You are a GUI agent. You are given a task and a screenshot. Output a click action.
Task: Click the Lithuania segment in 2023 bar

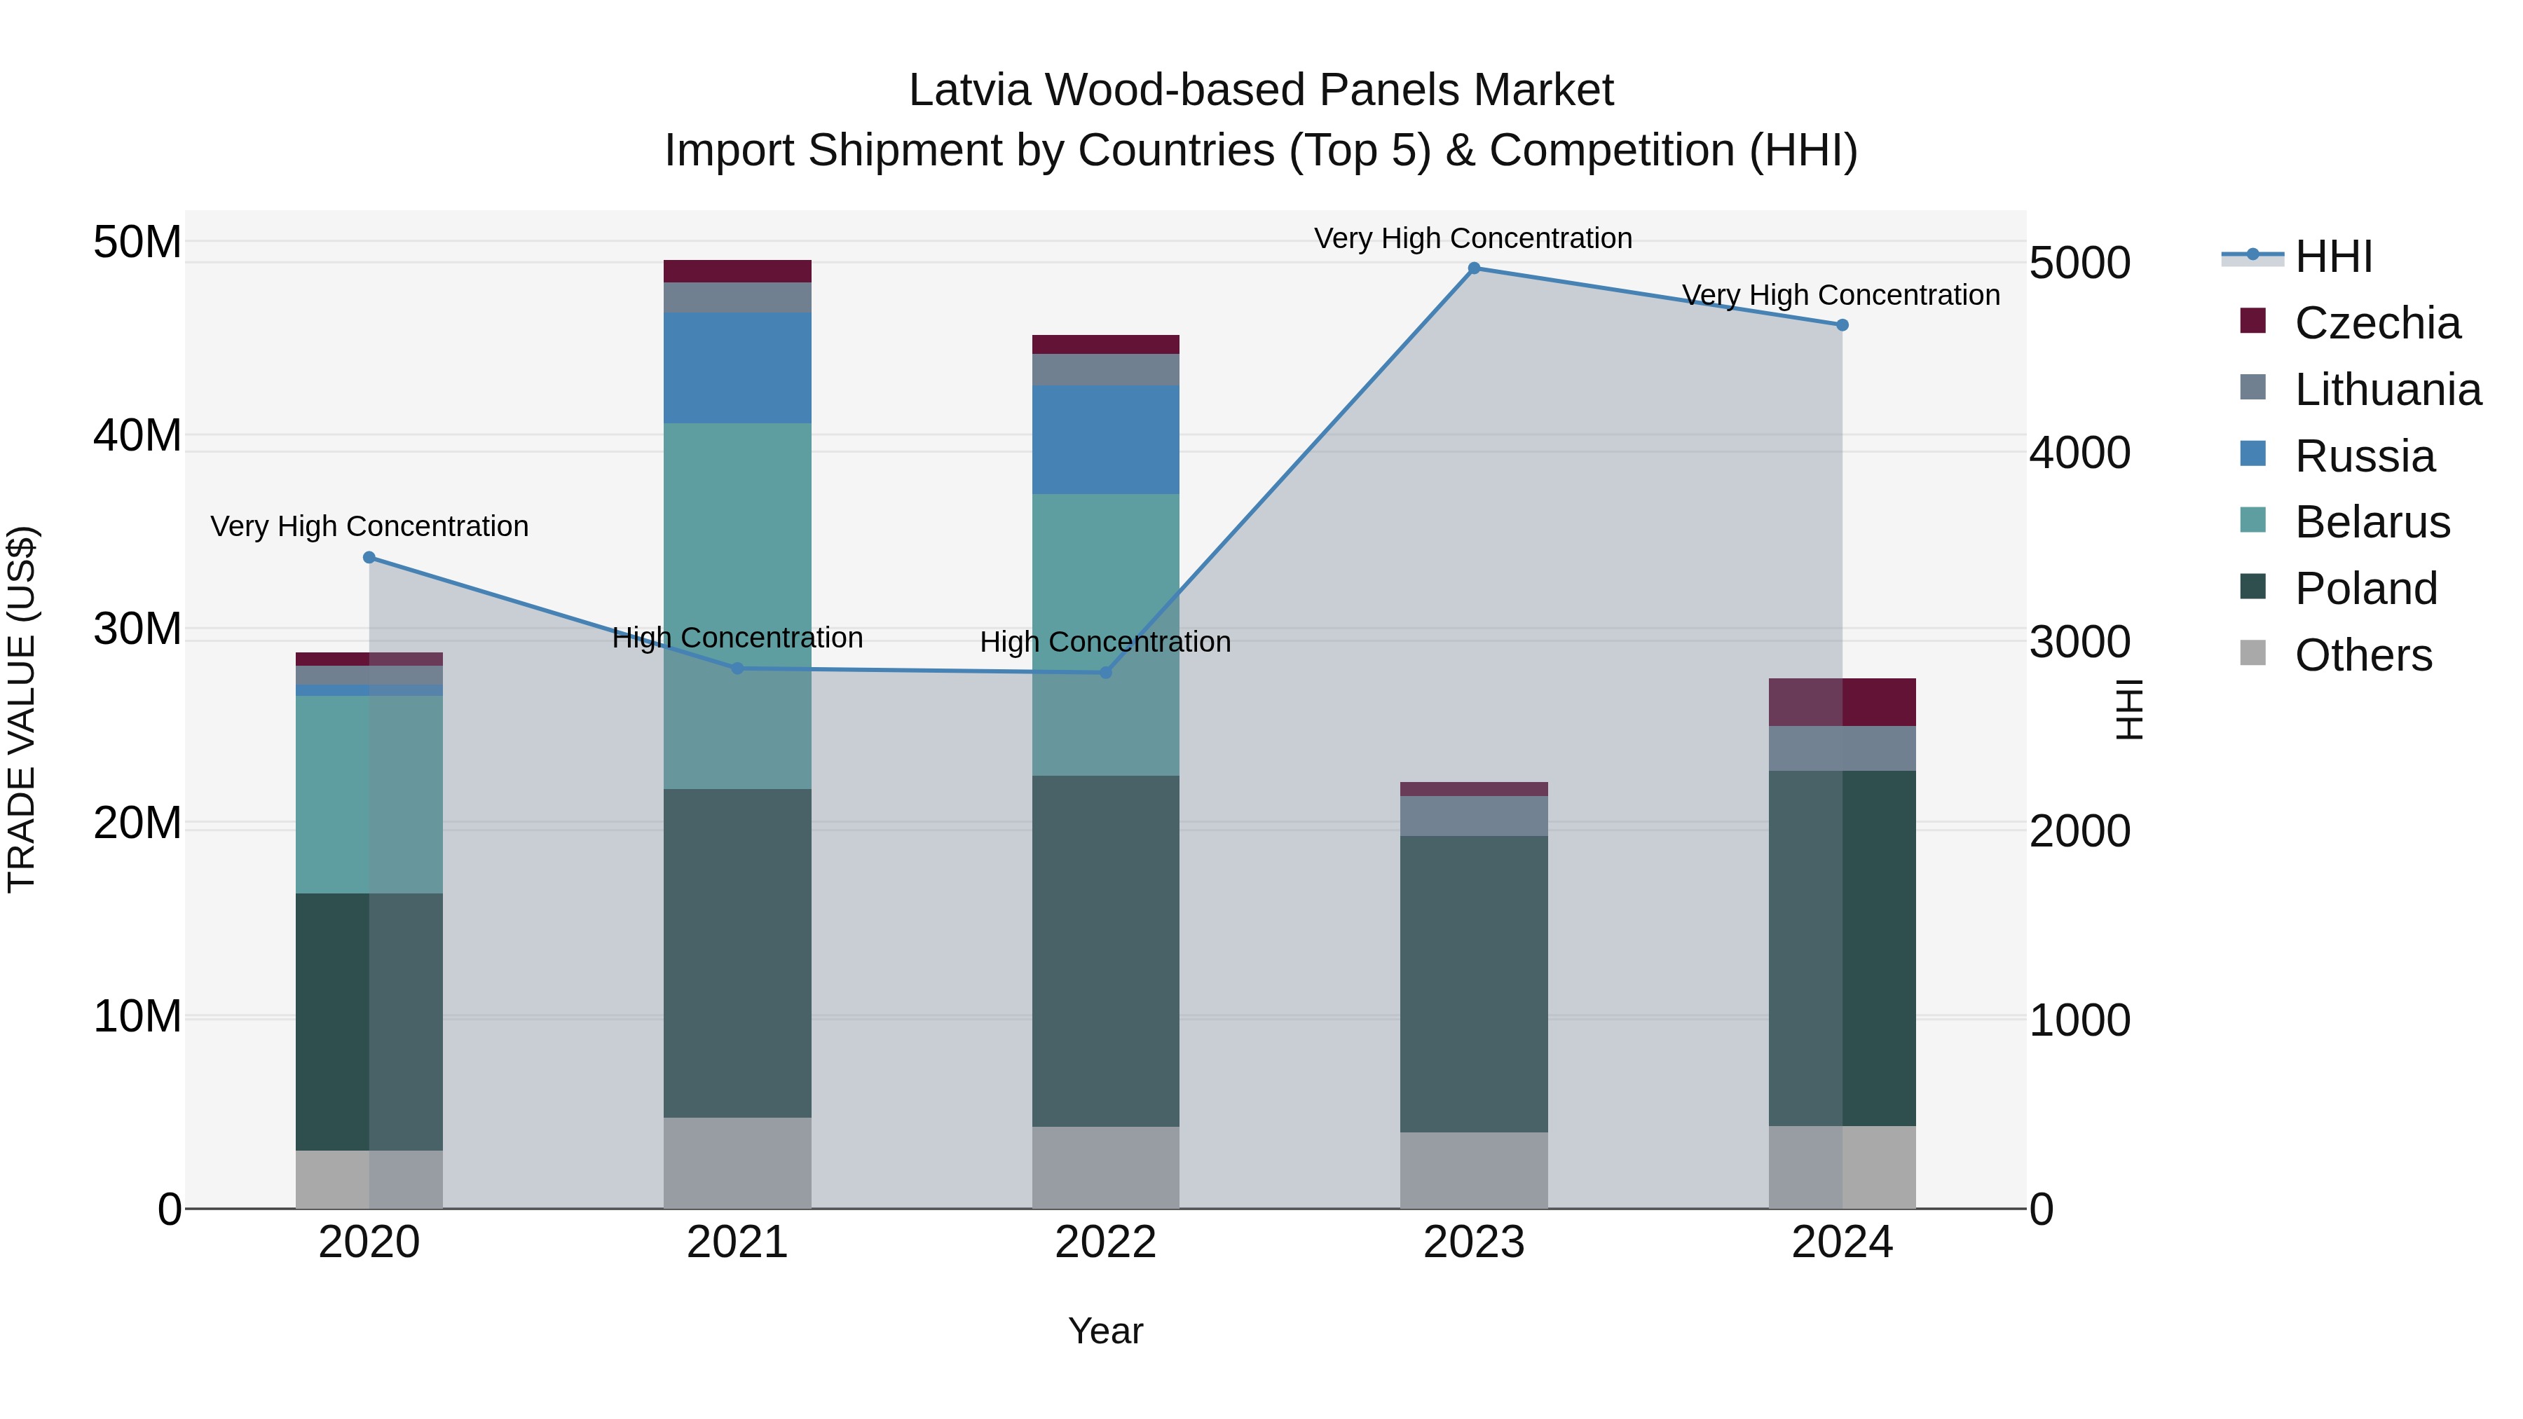tap(1474, 816)
